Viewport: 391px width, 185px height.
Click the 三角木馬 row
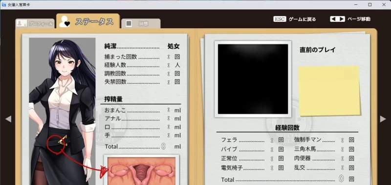[324, 149]
